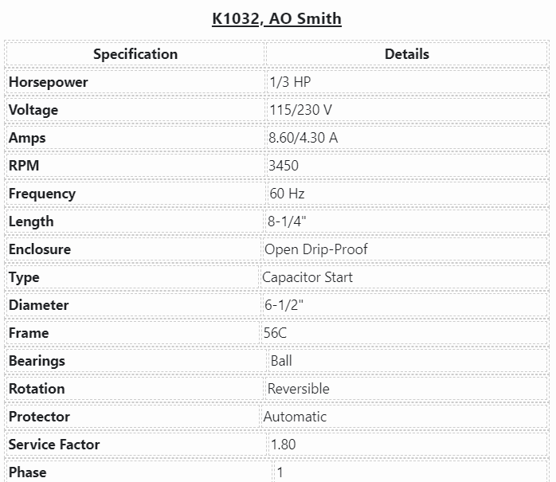The width and height of the screenshot is (556, 482).
Task: Click the 60 Hz frequency value
Action: [x=288, y=194]
